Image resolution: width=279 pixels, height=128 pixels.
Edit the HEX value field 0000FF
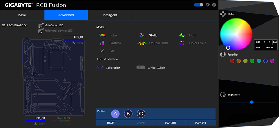point(269,48)
